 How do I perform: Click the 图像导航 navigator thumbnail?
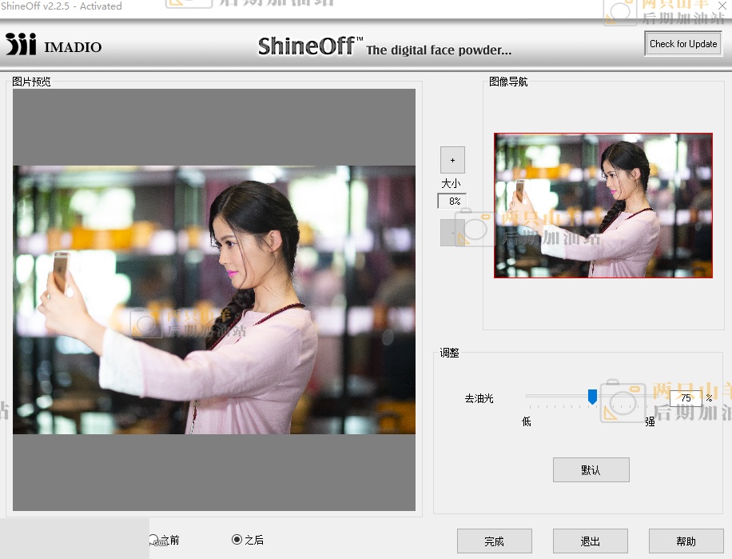point(603,206)
